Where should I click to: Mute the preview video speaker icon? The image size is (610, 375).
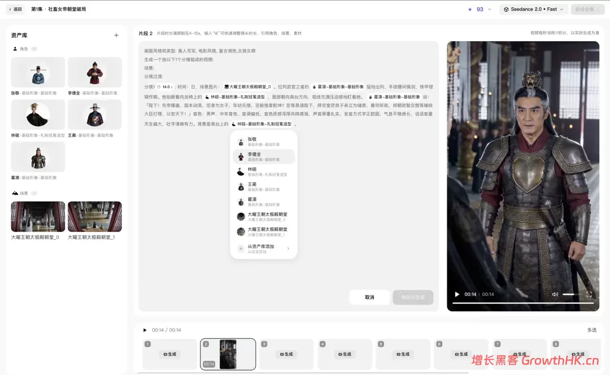[x=555, y=294]
